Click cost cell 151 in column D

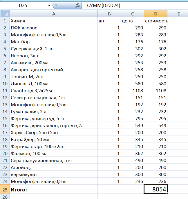tap(156, 97)
